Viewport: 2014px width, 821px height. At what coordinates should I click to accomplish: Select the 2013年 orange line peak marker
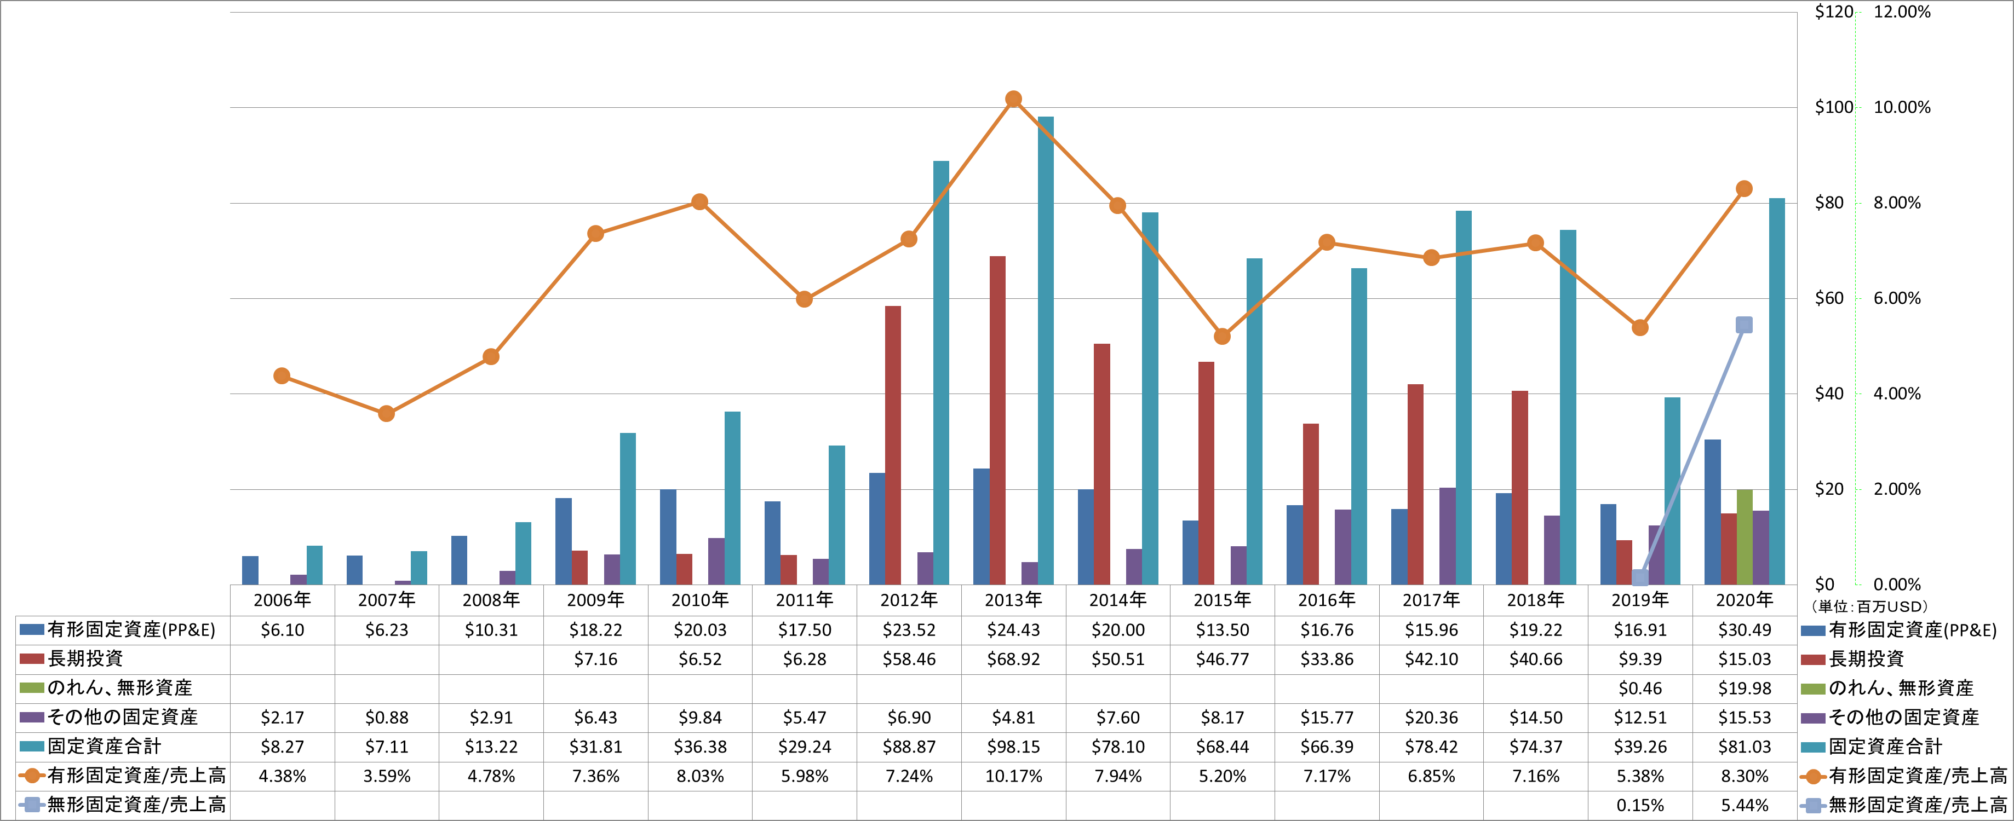click(1013, 99)
